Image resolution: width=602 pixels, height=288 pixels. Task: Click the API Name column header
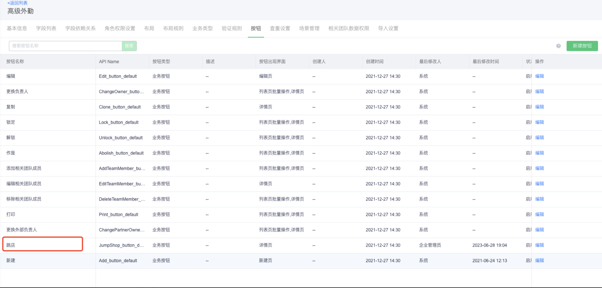click(x=109, y=62)
